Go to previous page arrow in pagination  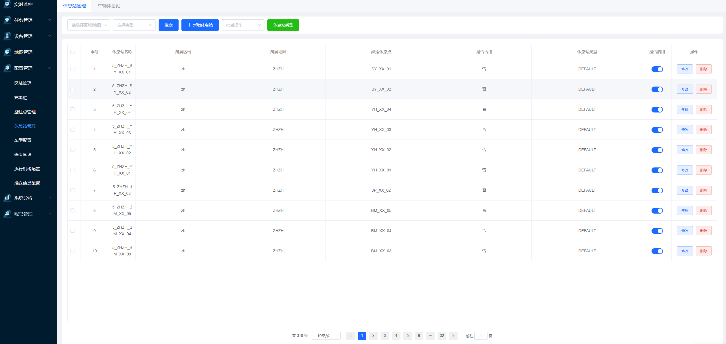[x=350, y=336]
